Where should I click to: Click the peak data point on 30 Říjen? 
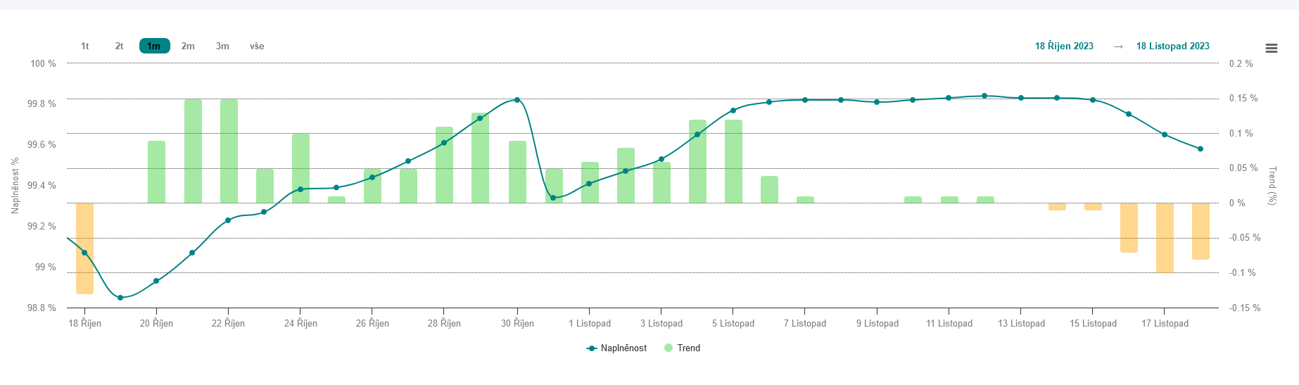click(x=517, y=100)
